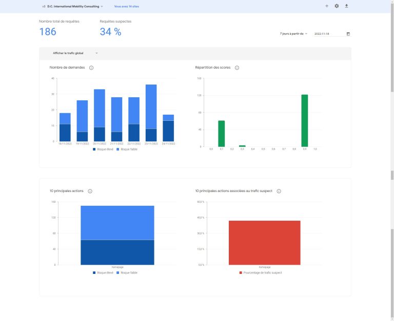Click info icon beside 10 principales actions
The width and height of the screenshot is (394, 321).
click(x=90, y=191)
